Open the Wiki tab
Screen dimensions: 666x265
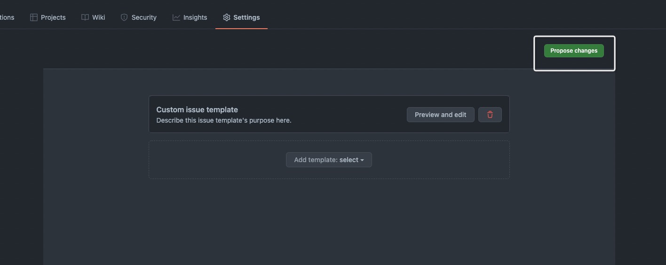pos(93,17)
